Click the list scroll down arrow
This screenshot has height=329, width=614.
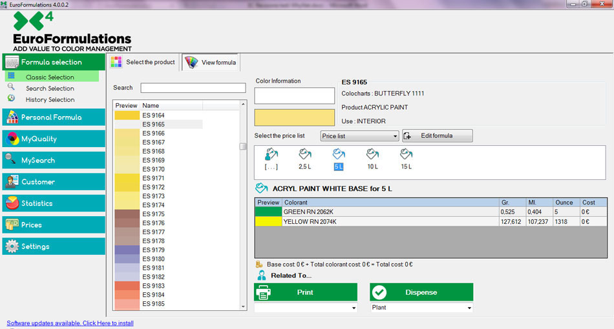coord(243,306)
